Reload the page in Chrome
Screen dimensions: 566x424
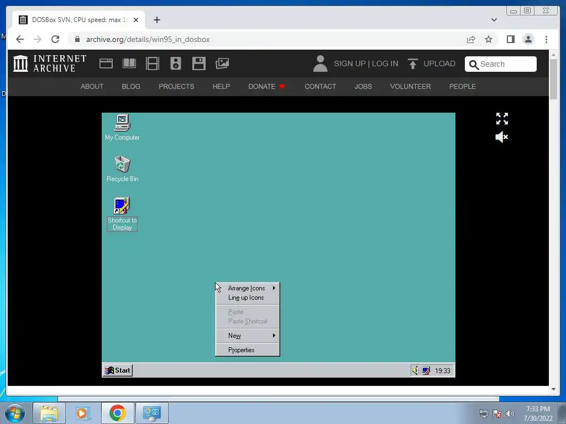(x=55, y=39)
